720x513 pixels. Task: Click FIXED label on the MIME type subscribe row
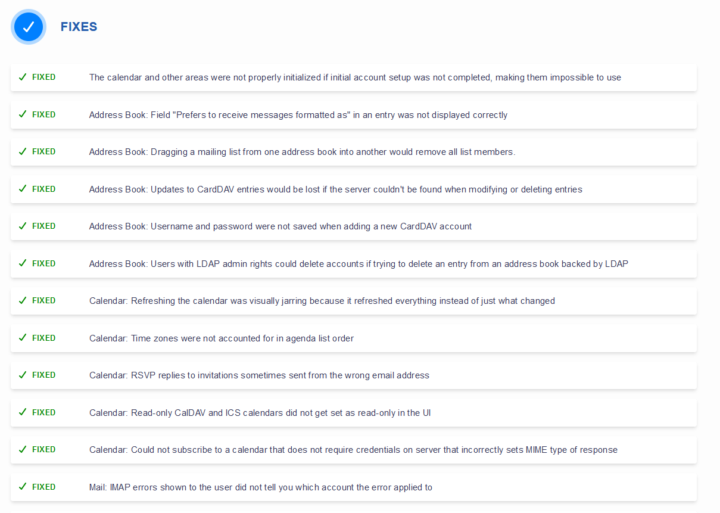[43, 450]
